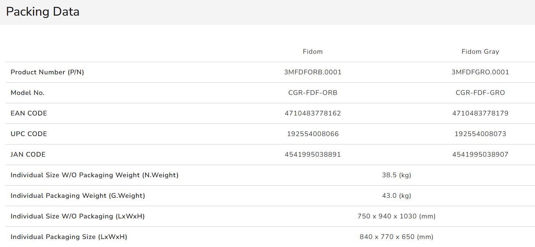Select UPC code 192554008073
Screen dimensions: 535x247
pos(480,134)
